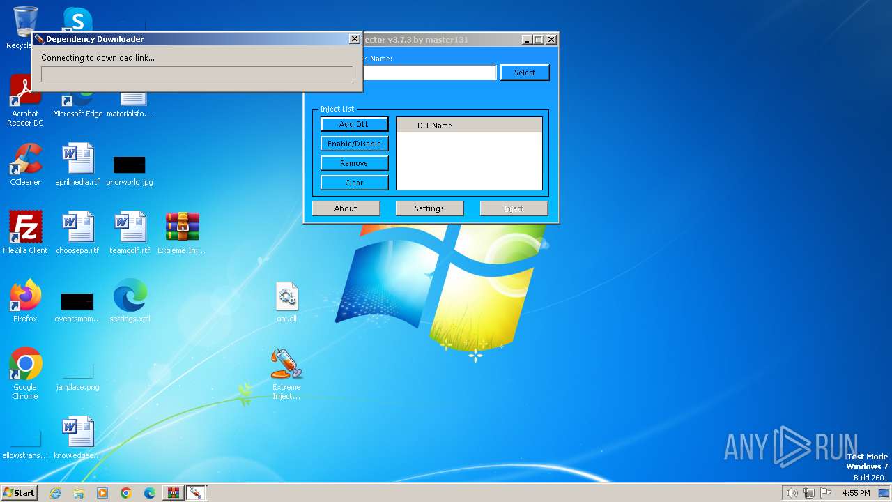Open the CCleaner desktop shortcut
Screen dimensions: 892x502
[x=25, y=165]
